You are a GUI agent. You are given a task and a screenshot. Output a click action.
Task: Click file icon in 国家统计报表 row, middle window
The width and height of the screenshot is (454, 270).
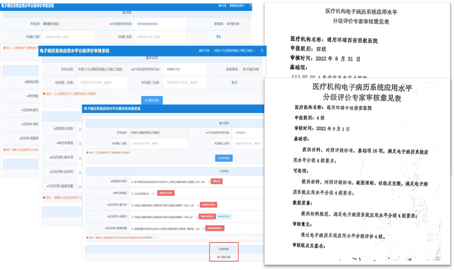80,130
